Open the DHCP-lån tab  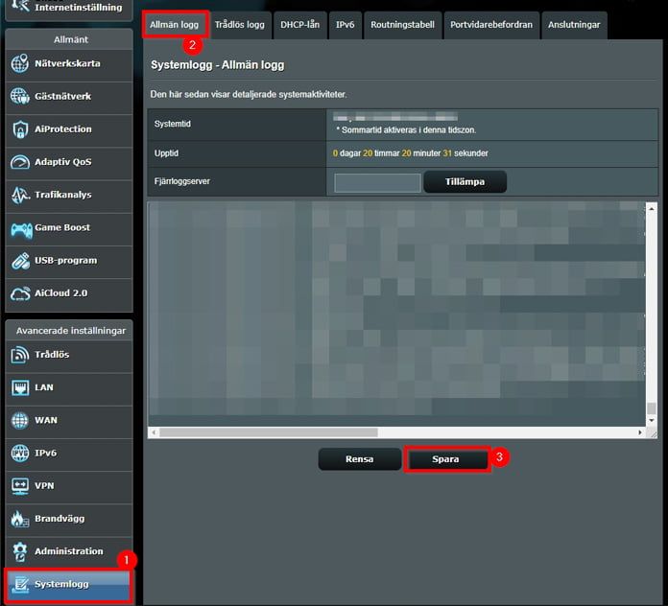tap(299, 25)
